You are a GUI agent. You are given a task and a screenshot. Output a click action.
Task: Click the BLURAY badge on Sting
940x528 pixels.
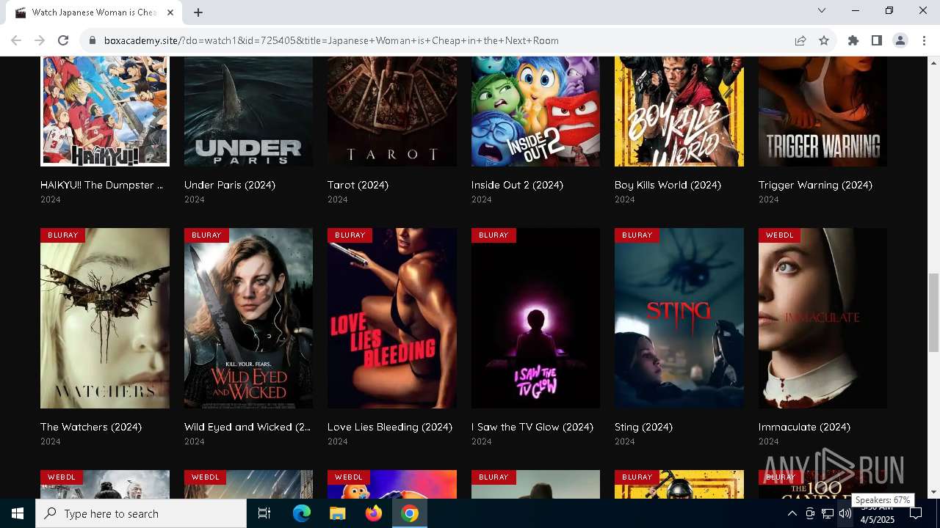click(x=637, y=235)
